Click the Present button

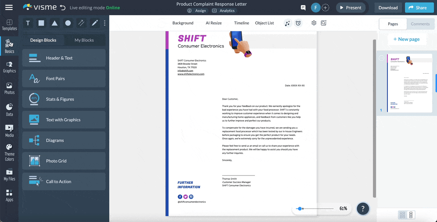point(350,7)
